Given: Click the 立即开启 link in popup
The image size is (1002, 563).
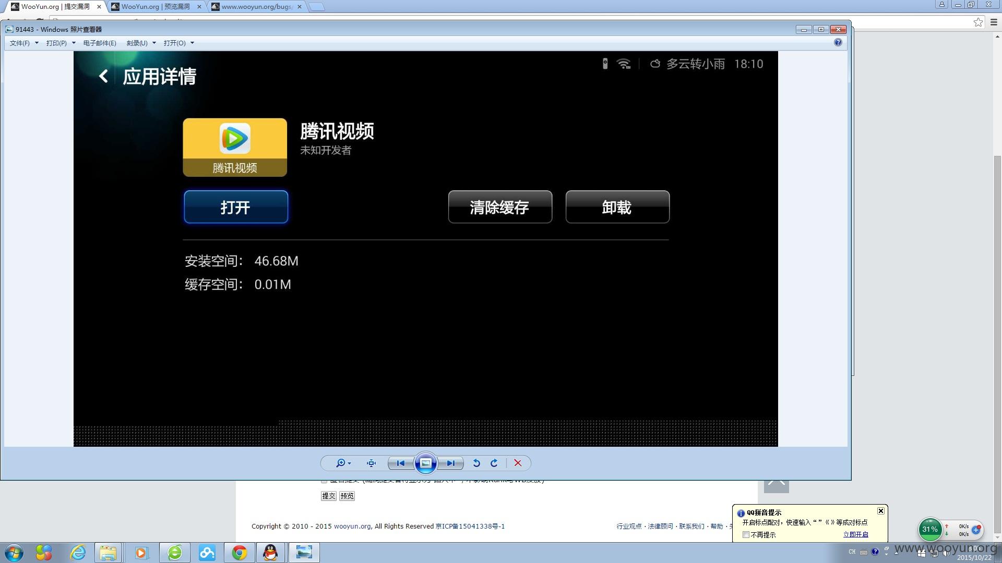Looking at the screenshot, I should point(856,535).
